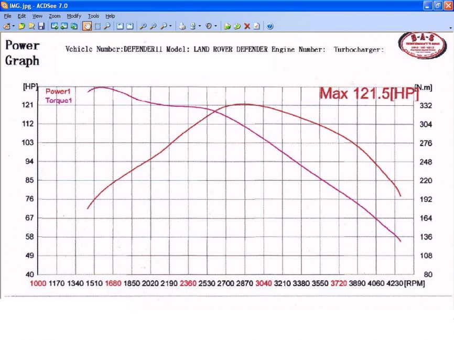The width and height of the screenshot is (454, 340).
Task: Click the red '3040' RPM axis label
Action: [264, 283]
